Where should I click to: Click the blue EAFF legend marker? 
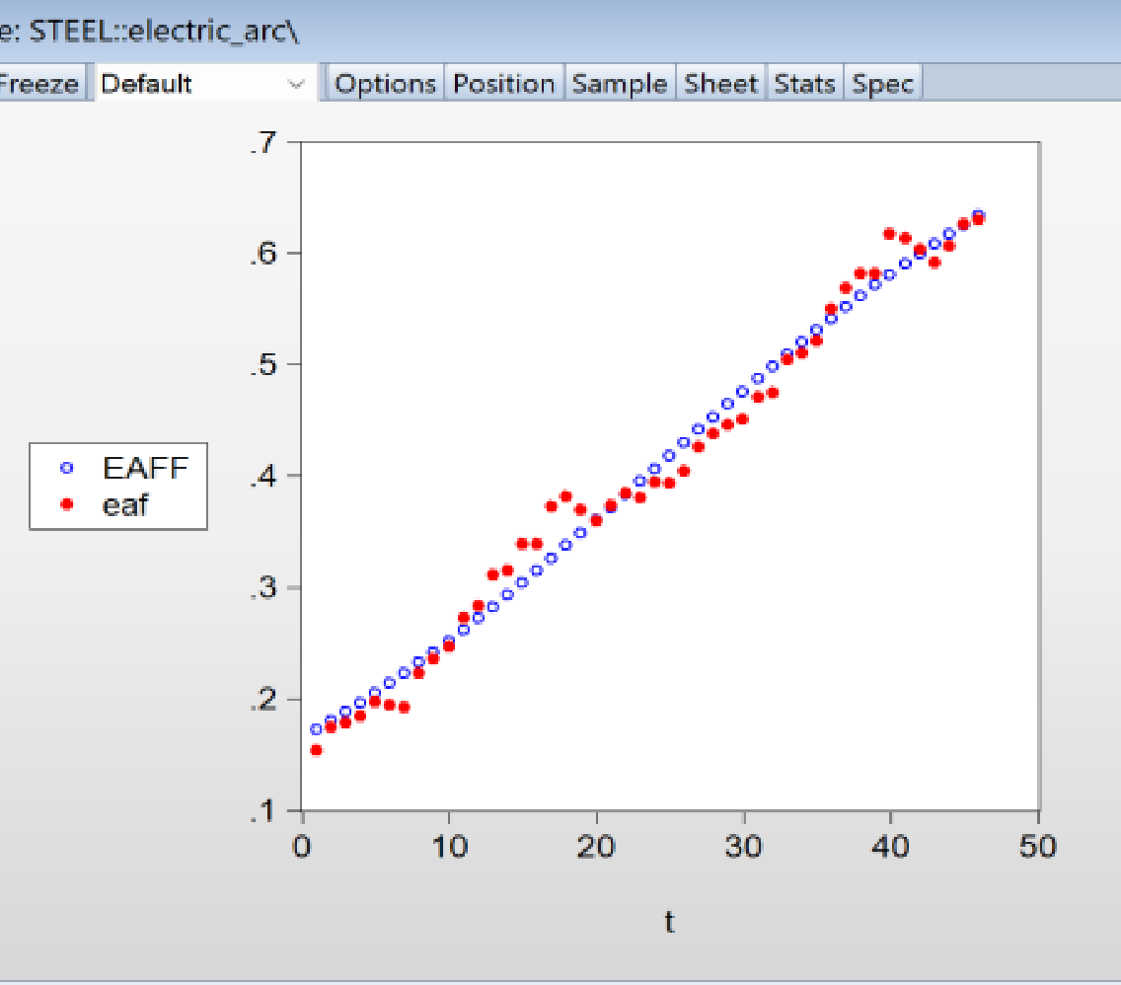[x=67, y=469]
